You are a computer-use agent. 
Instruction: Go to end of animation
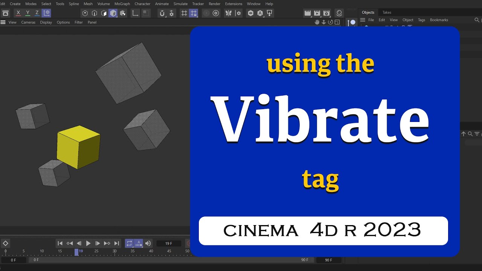tap(117, 244)
